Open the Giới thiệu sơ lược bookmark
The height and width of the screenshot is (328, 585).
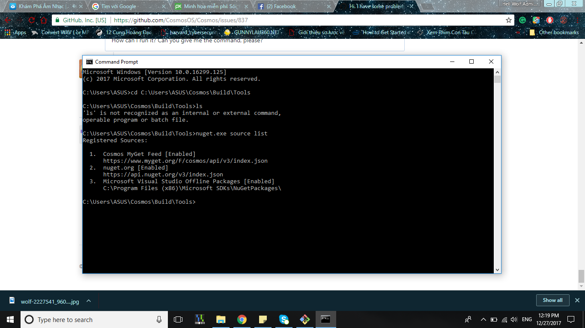click(x=317, y=32)
